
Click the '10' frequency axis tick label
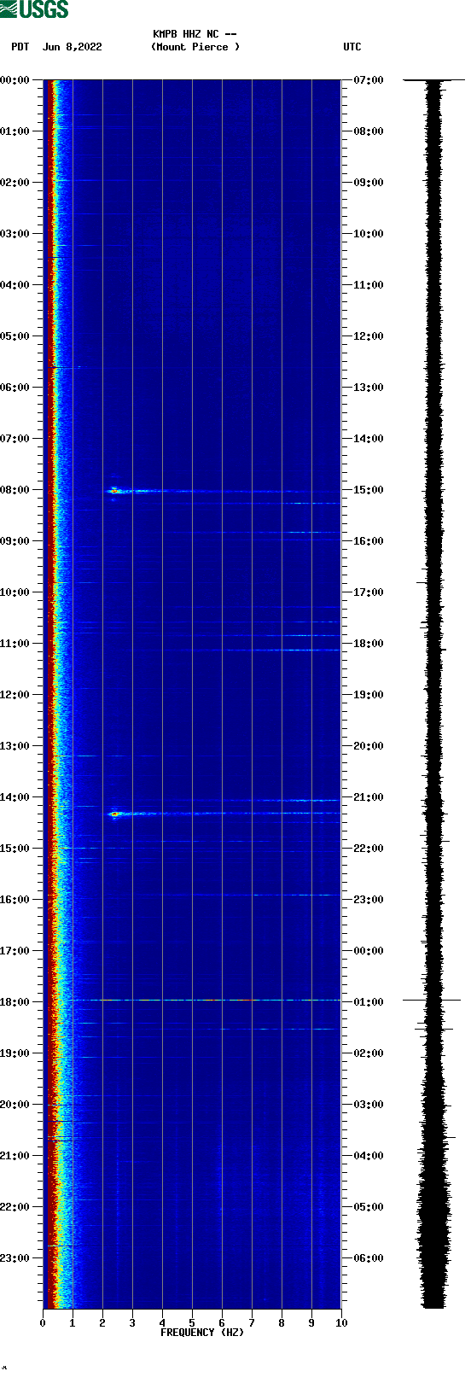(x=341, y=1323)
